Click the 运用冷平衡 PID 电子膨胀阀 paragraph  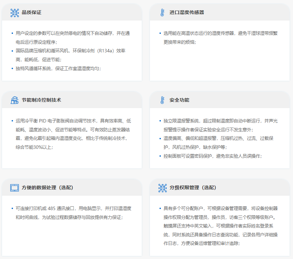click(73, 134)
